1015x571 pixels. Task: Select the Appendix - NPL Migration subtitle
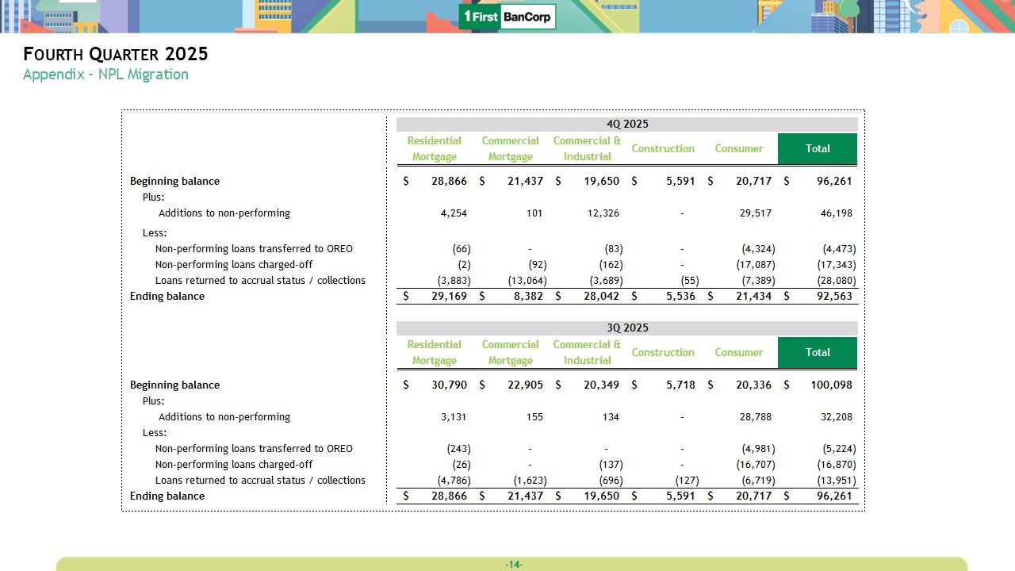pos(105,75)
